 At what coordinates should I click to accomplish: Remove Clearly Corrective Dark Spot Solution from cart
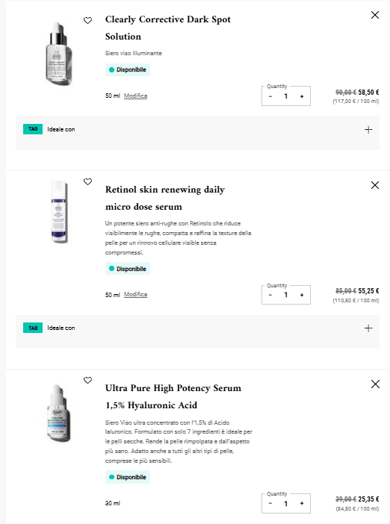[375, 15]
